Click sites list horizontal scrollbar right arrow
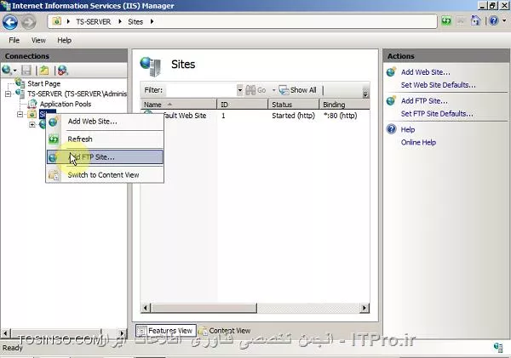Viewport: 511px width, 358px height. [365, 308]
